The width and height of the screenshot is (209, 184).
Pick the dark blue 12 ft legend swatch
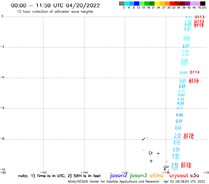tap(137, 3)
